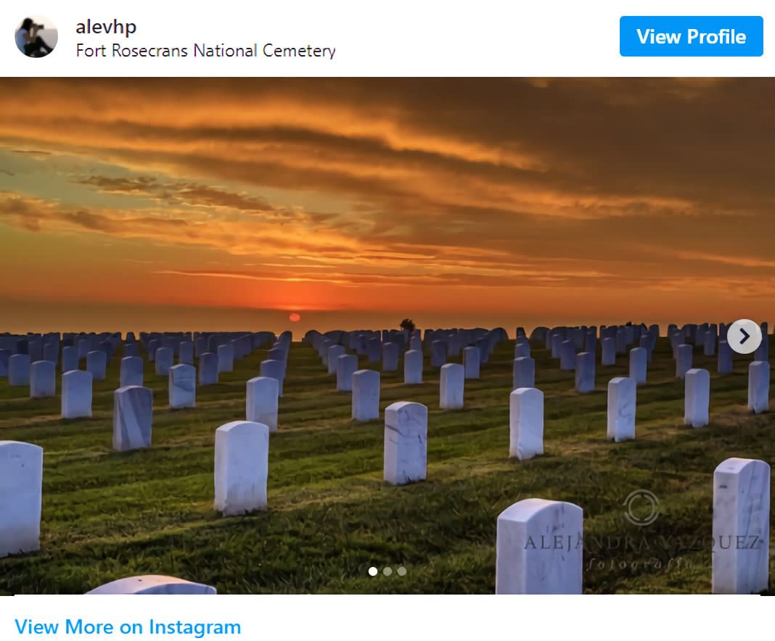The height and width of the screenshot is (641, 775).
Task: Click the fotografia script text in watermark
Action: point(639,563)
